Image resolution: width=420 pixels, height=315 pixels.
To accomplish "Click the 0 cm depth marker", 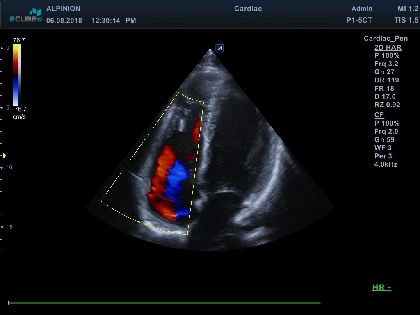I will [x=7, y=48].
